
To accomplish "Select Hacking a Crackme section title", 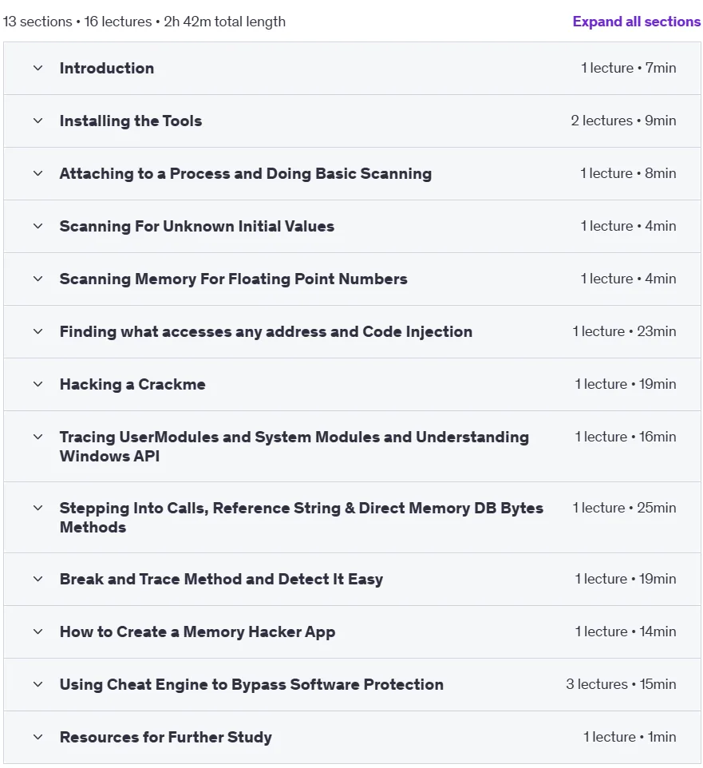I will tap(132, 384).
